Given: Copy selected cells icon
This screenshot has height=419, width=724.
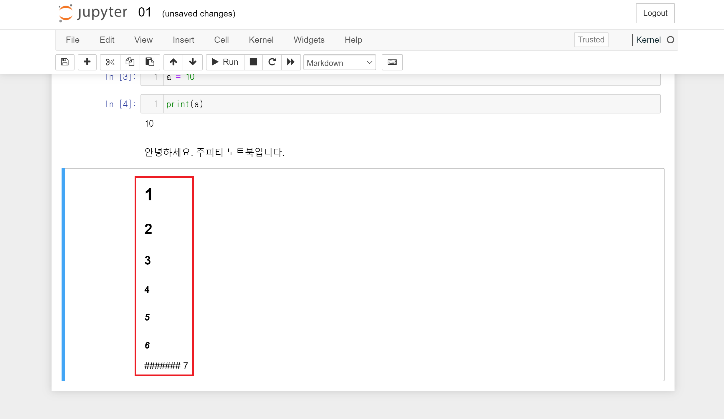Looking at the screenshot, I should click(x=130, y=62).
